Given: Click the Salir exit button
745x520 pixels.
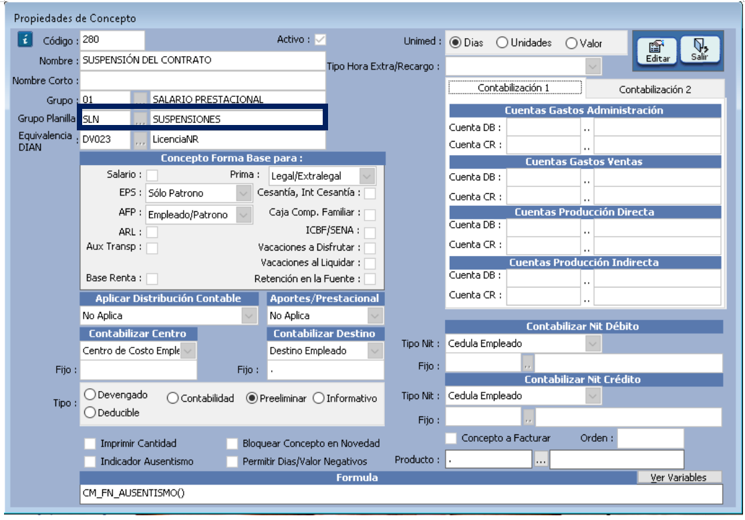Looking at the screenshot, I should click(700, 49).
